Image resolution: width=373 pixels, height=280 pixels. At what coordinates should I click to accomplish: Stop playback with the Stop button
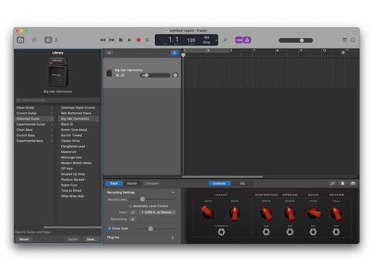click(120, 40)
